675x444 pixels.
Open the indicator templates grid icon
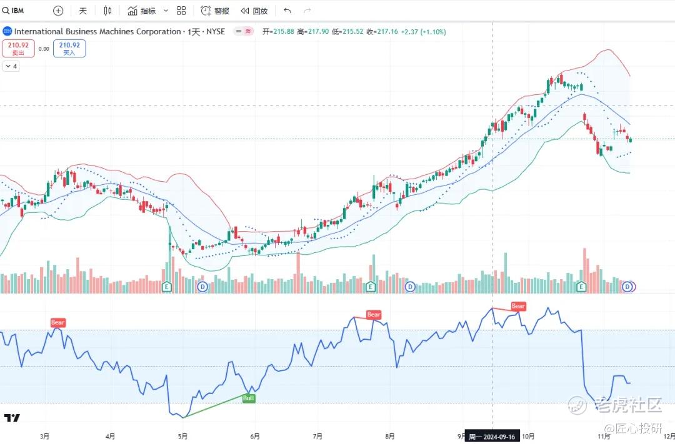tap(181, 11)
